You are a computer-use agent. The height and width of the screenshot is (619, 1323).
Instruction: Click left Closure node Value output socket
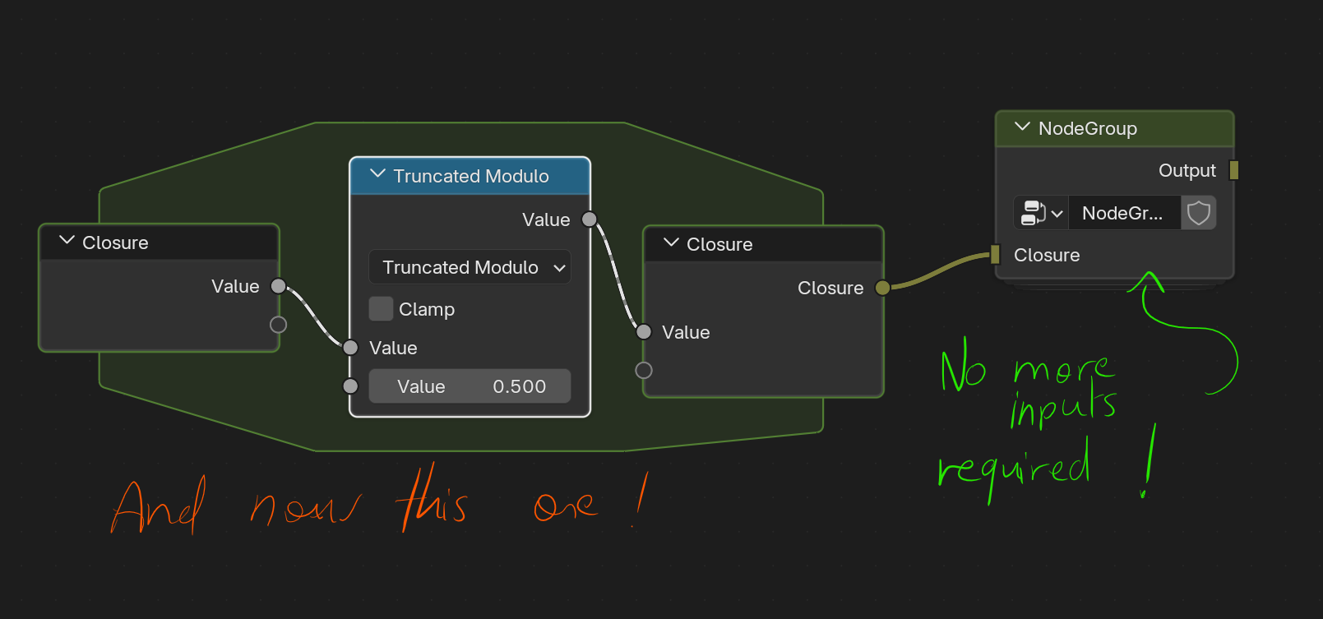tap(279, 286)
